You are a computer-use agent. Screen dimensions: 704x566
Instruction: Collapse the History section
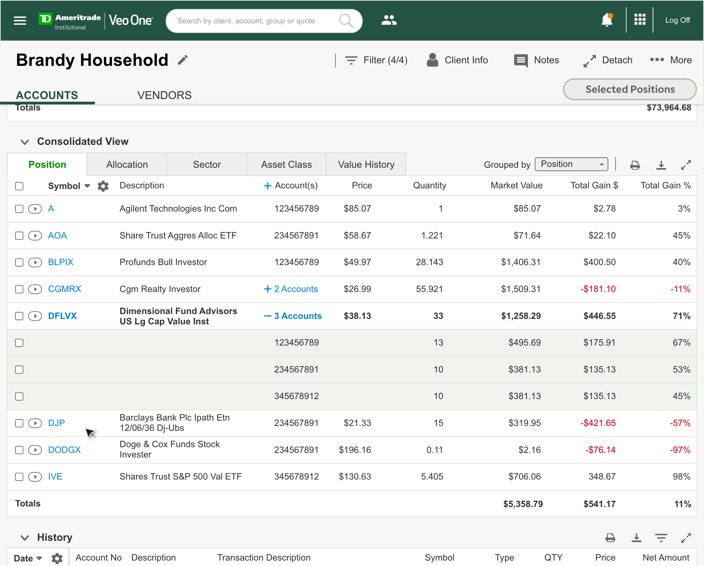pyautogui.click(x=25, y=538)
